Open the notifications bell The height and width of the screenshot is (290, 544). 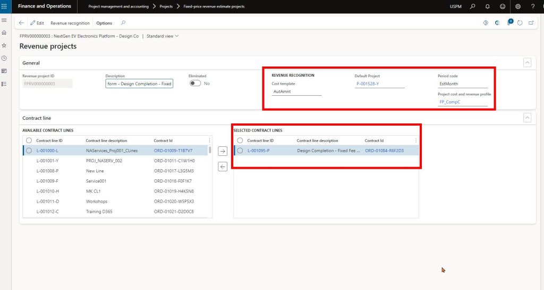[x=487, y=6]
